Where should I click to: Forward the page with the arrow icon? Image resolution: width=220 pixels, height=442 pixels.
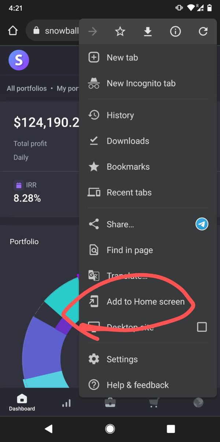tap(92, 31)
